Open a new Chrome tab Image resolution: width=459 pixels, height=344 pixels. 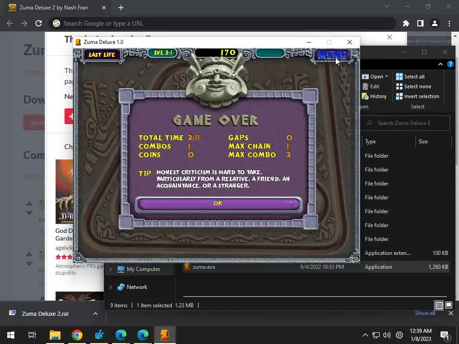pyautogui.click(x=121, y=8)
